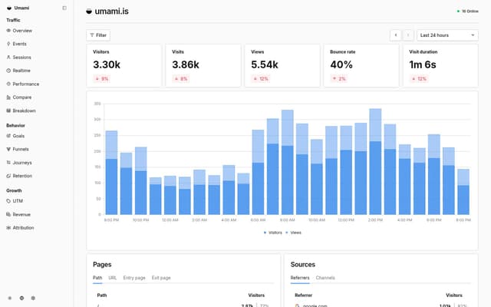The image size is (491, 307).
Task: Toggle the Views legend item
Action: 293,233
